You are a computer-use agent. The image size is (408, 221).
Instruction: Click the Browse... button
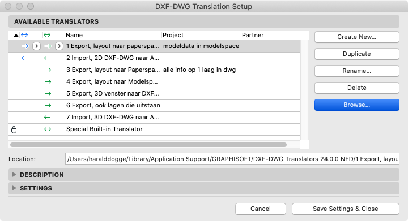(x=357, y=105)
